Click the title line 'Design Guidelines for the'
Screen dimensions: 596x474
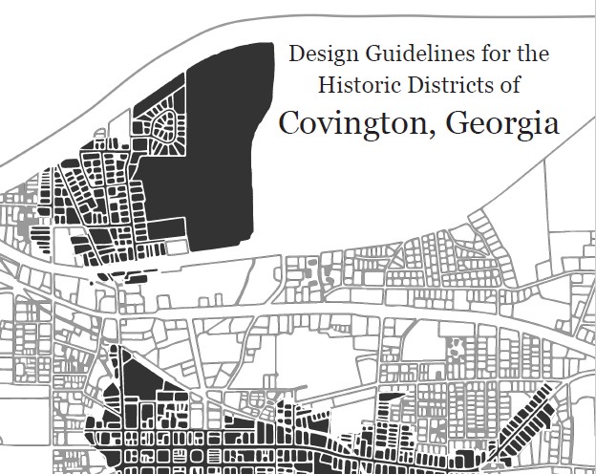point(419,54)
